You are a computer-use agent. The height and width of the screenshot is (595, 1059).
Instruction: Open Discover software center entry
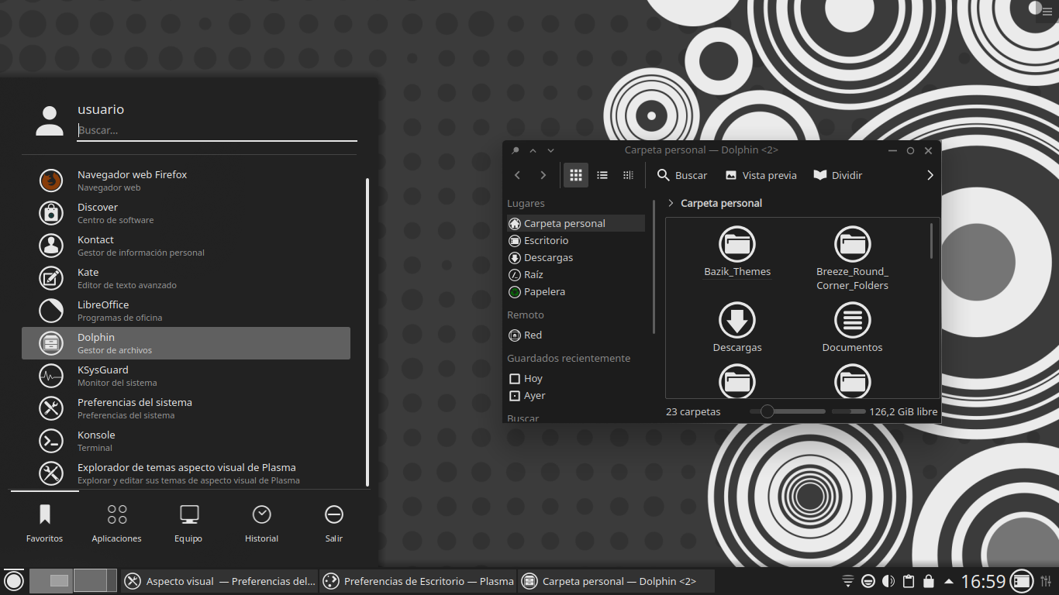(186, 213)
